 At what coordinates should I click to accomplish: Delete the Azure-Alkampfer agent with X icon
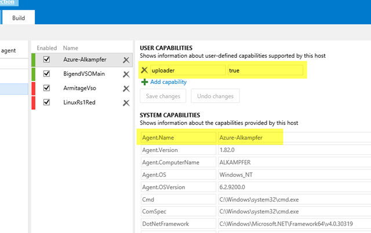(126, 60)
